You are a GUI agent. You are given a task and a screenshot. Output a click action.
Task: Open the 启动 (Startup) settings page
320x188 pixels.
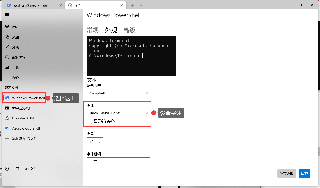43,27
